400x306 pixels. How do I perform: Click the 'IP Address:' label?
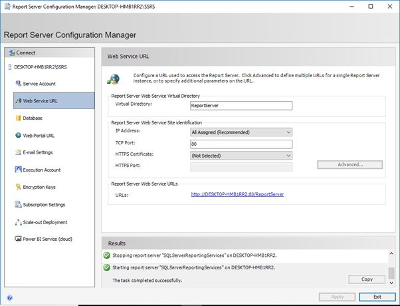click(x=128, y=131)
